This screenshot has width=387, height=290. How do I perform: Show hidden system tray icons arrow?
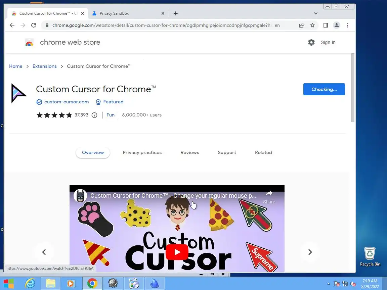click(329, 284)
